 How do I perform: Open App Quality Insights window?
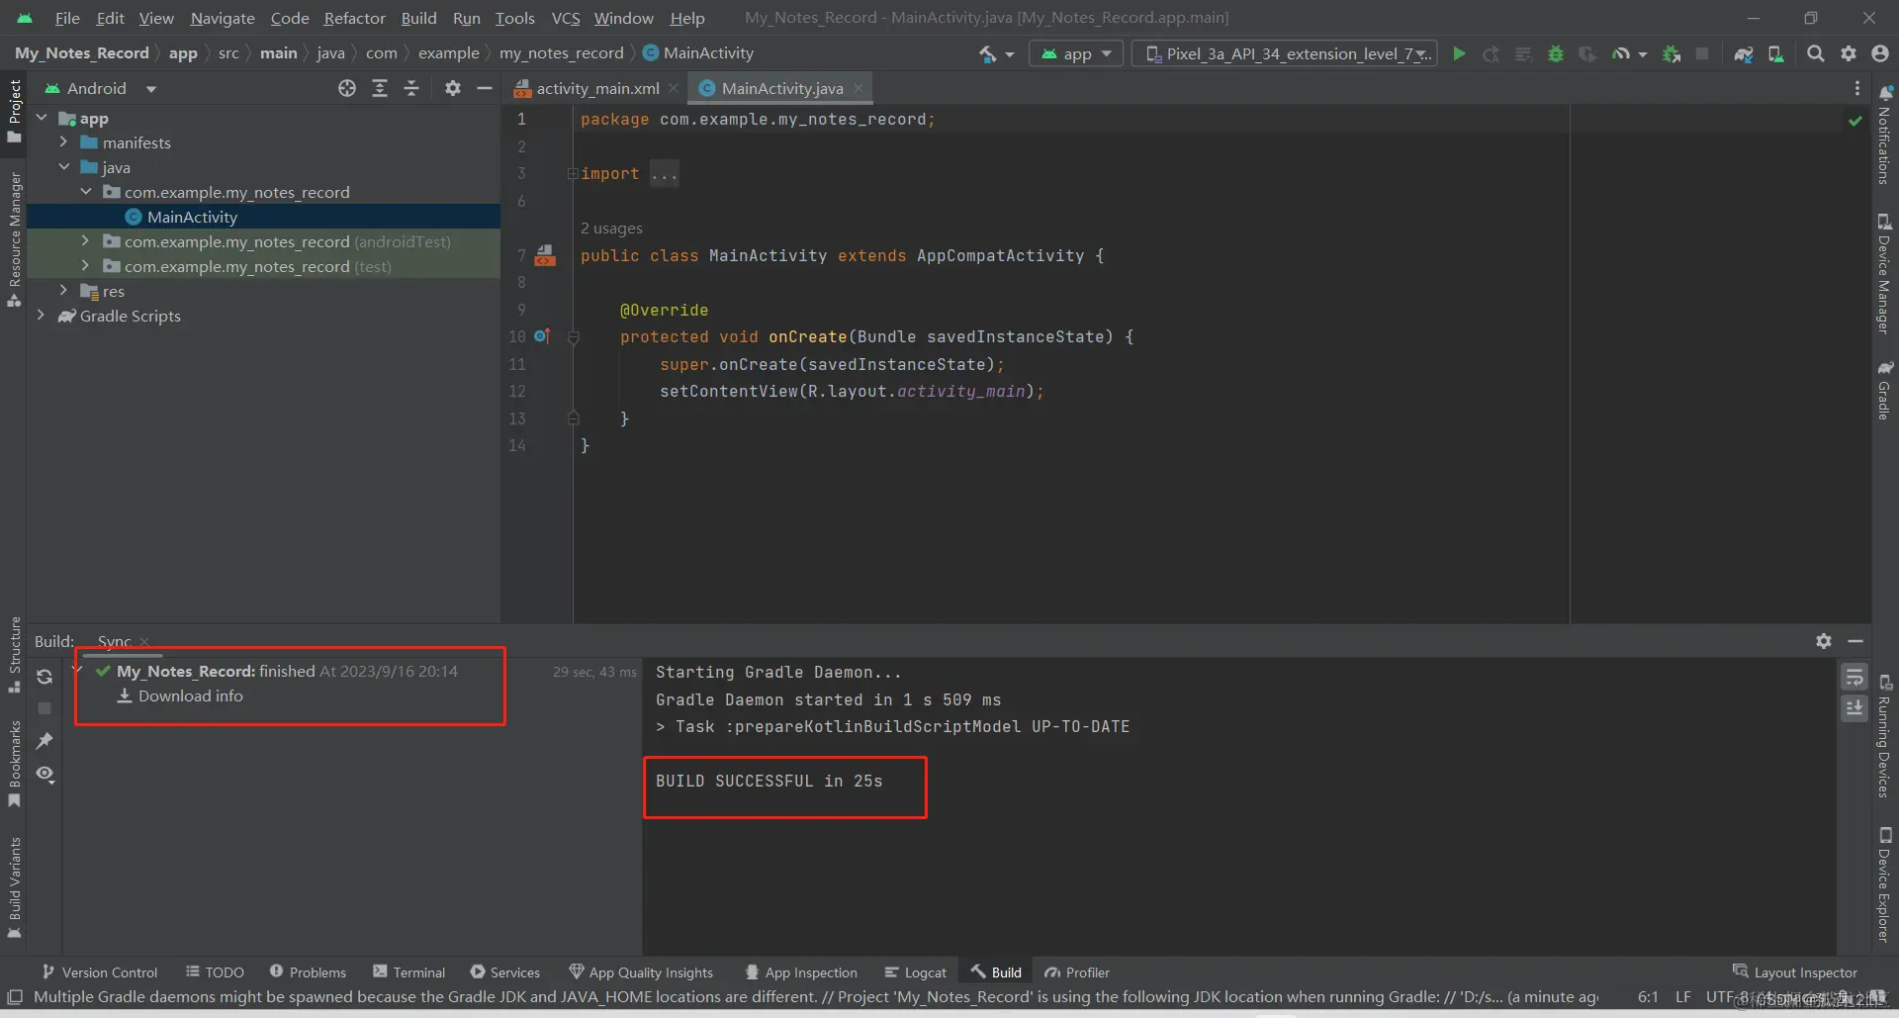[x=641, y=972]
